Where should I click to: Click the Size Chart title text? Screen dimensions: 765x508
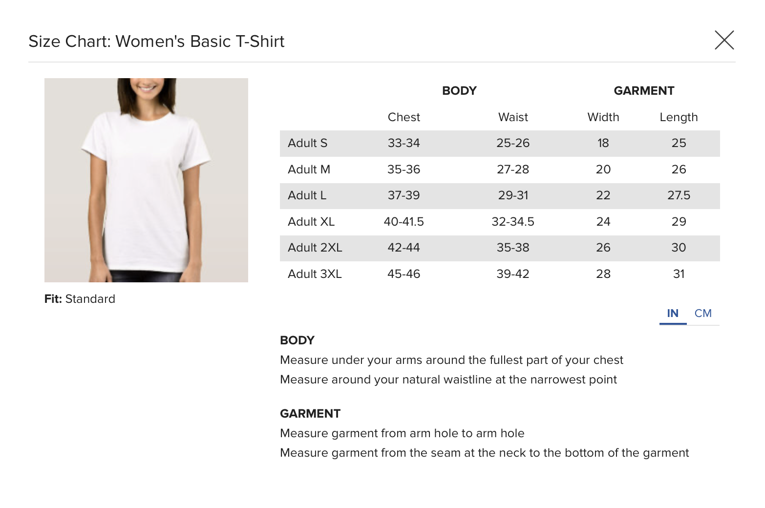pyautogui.click(x=156, y=42)
